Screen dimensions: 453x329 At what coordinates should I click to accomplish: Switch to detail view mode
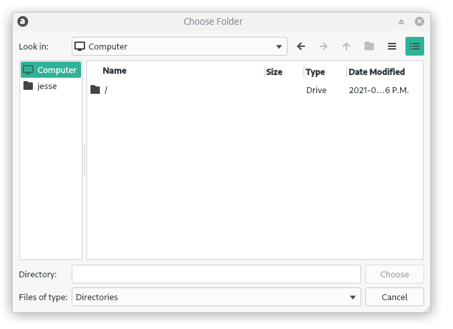415,46
